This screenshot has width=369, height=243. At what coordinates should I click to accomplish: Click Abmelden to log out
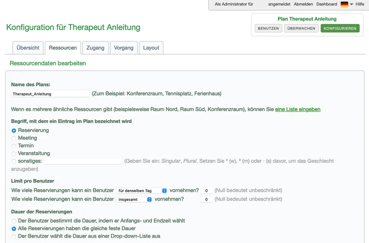click(303, 4)
